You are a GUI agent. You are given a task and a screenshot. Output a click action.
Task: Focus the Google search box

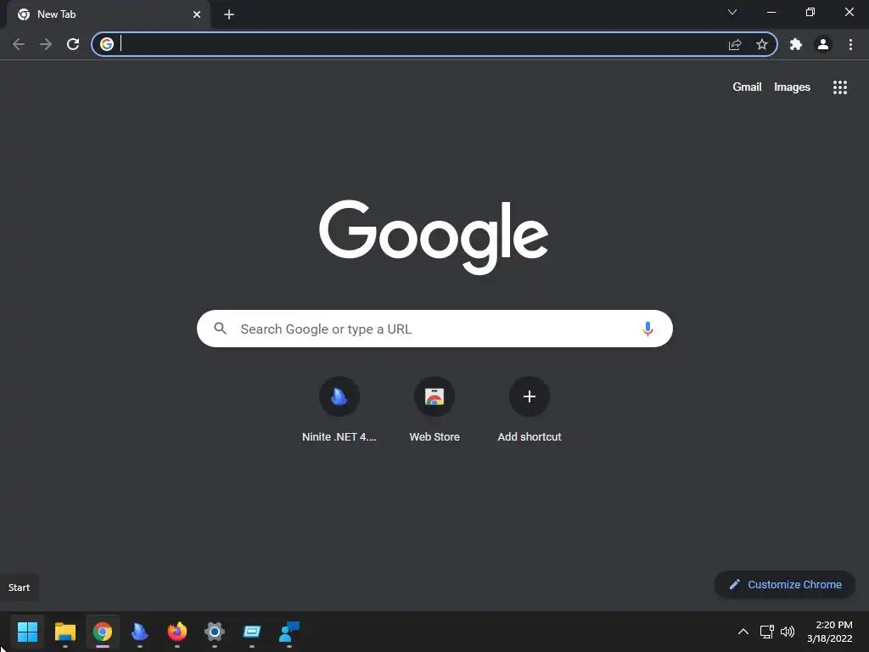click(x=434, y=329)
